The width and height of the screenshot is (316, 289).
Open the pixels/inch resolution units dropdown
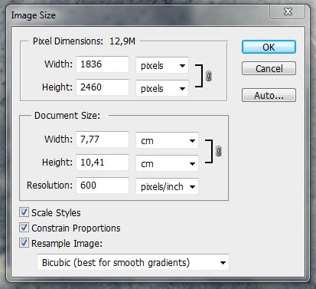[x=167, y=186]
